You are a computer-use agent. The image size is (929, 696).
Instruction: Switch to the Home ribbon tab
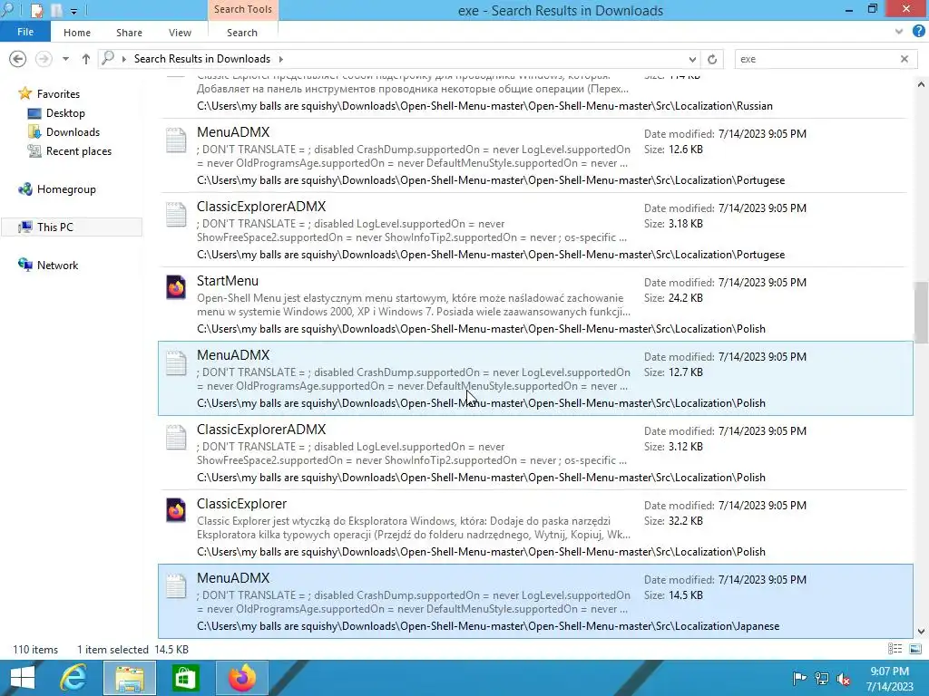coord(77,33)
